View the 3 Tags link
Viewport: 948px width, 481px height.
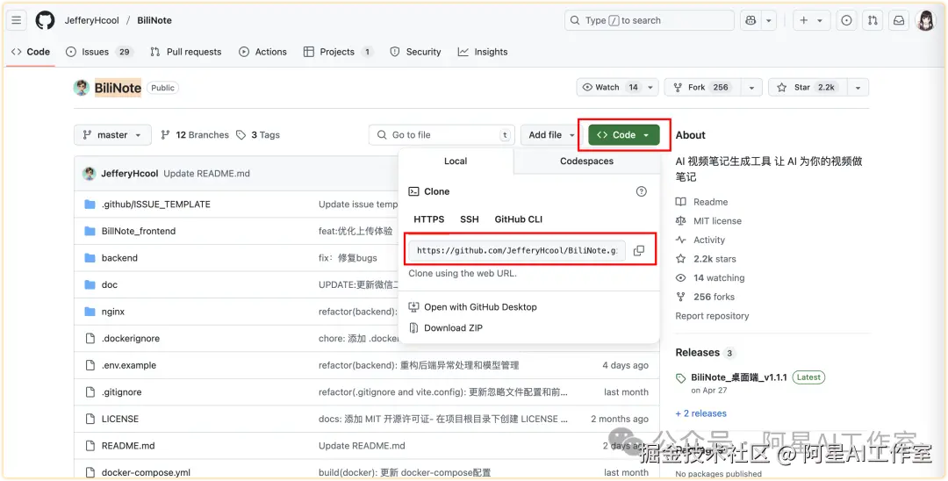tap(258, 135)
